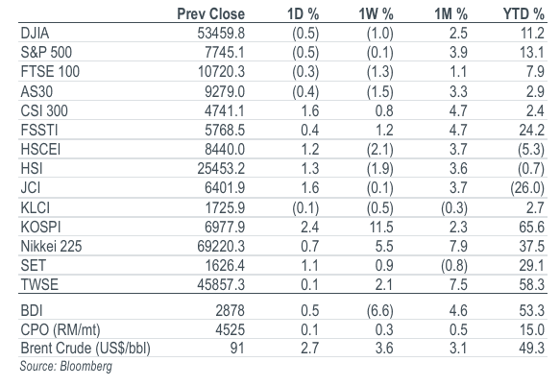Select the KOSPI prev close value 6977.9
The width and height of the screenshot is (560, 386).
(x=225, y=228)
